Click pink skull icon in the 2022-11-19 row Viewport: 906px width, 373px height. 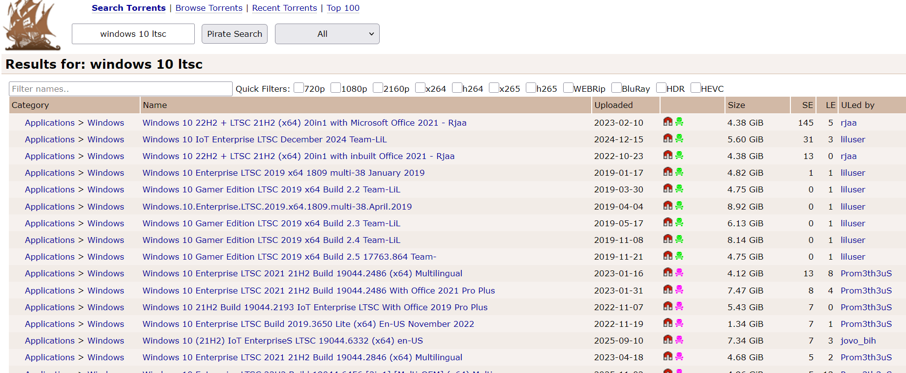click(679, 323)
